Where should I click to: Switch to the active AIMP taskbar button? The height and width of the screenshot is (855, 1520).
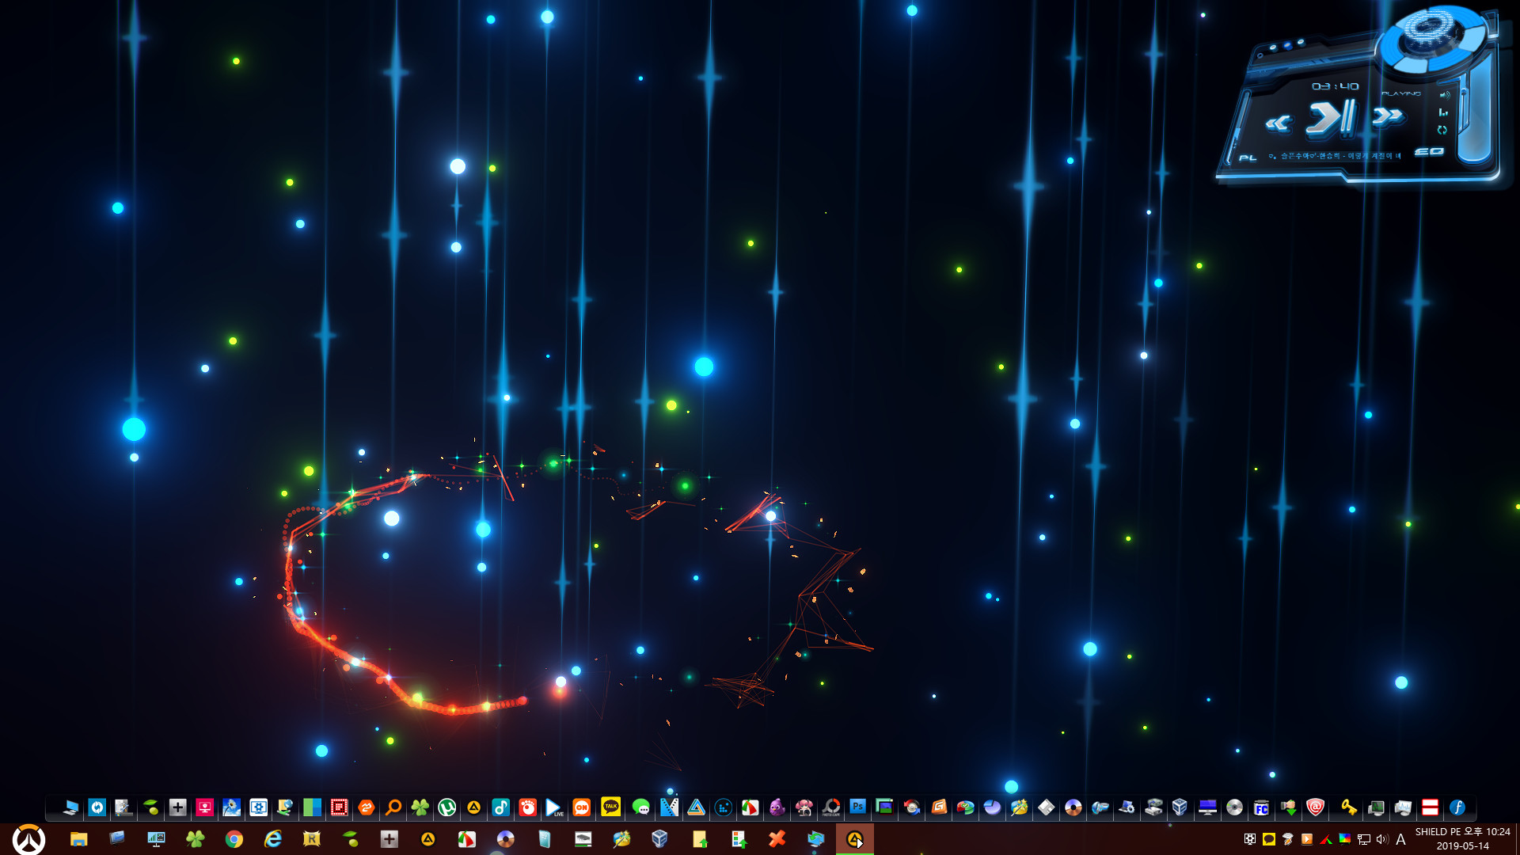pyautogui.click(x=855, y=839)
